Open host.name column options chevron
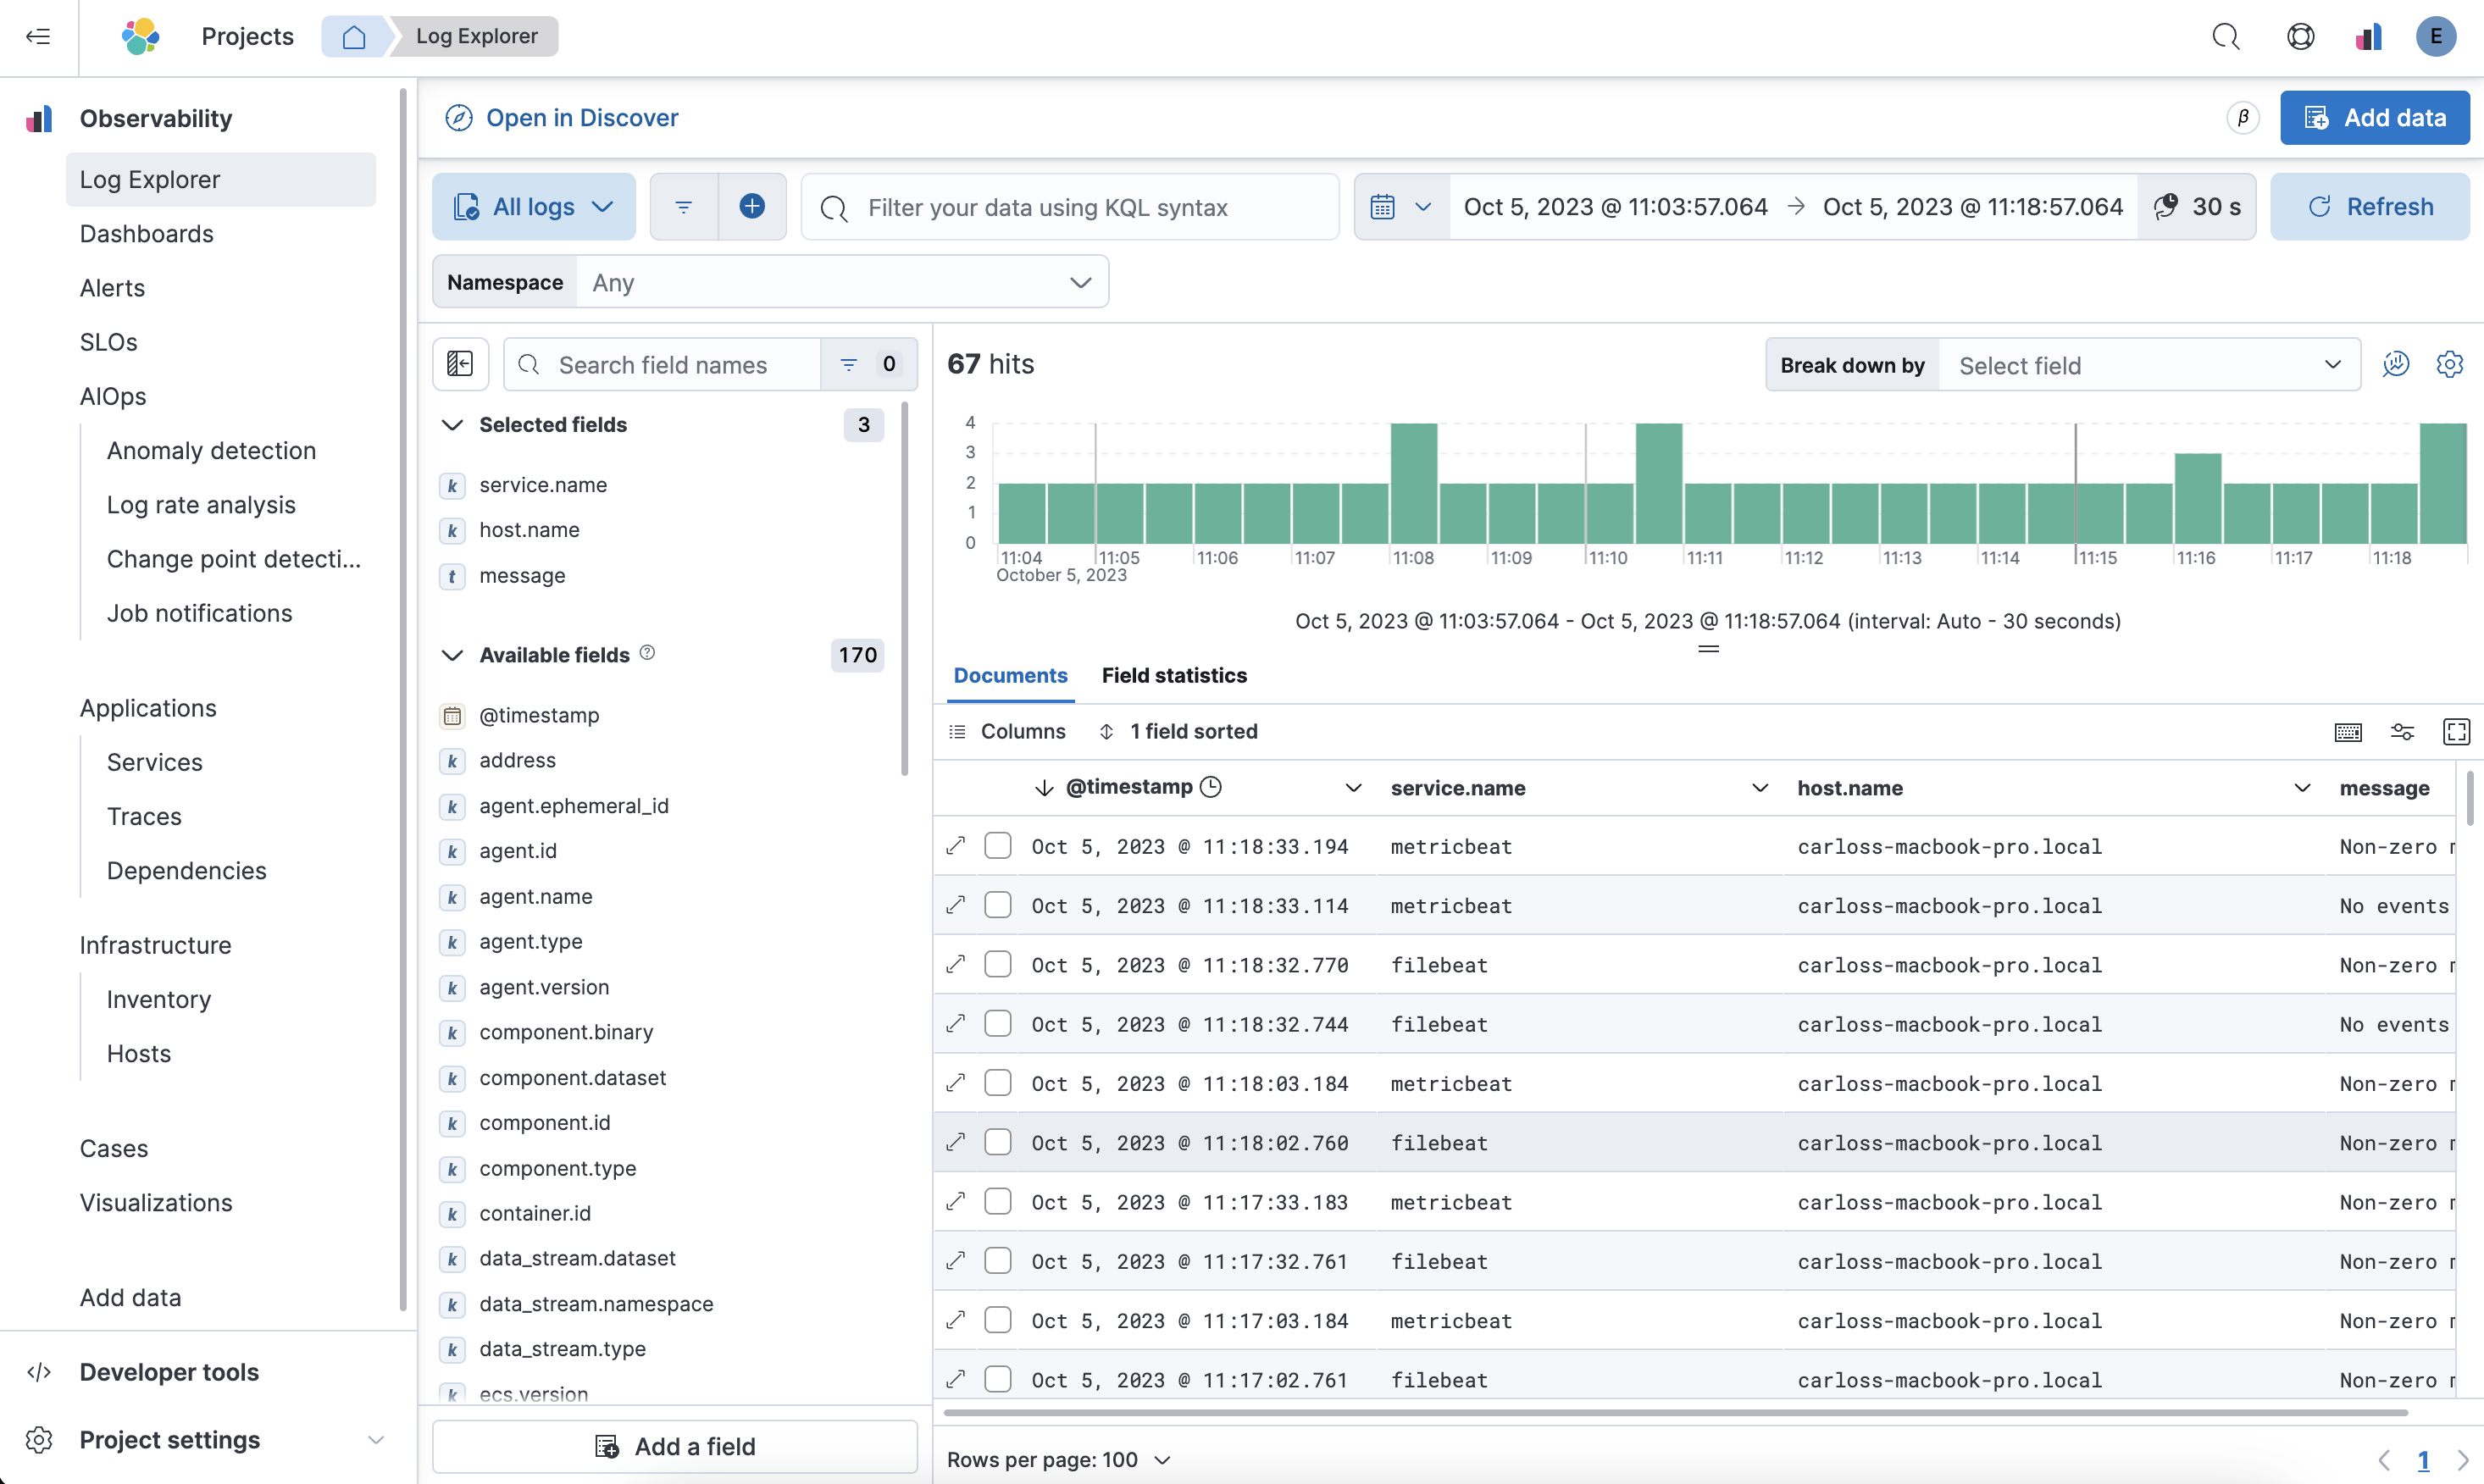The height and width of the screenshot is (1484, 2484). (x=2302, y=788)
